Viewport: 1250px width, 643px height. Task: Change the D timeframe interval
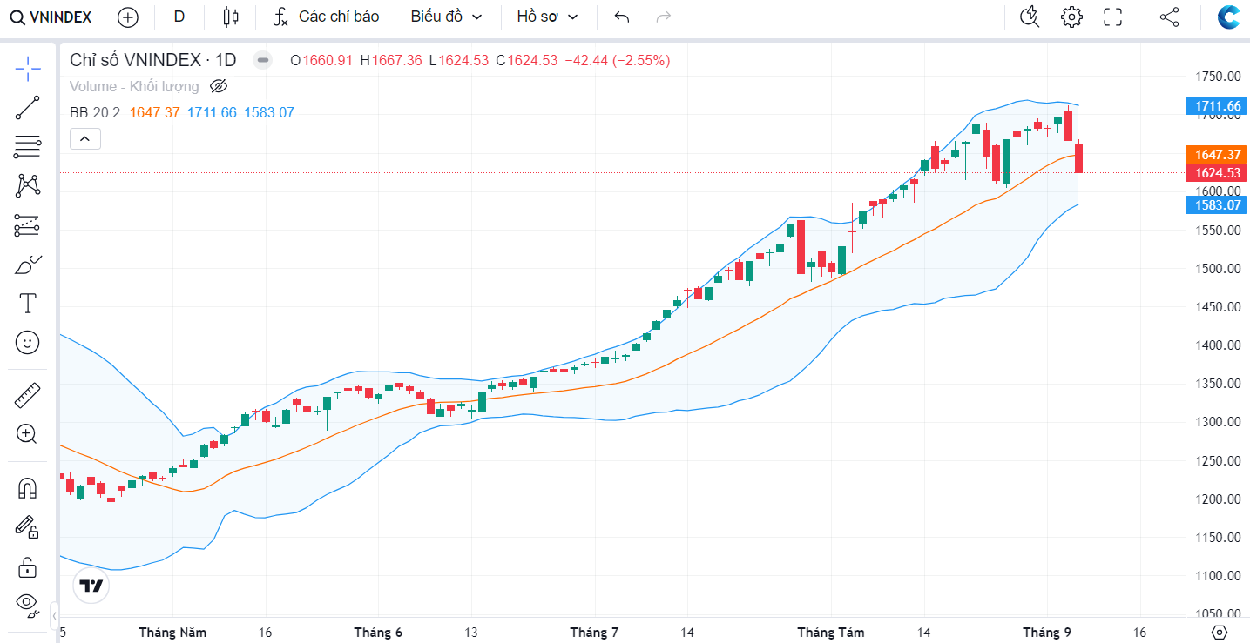[179, 17]
